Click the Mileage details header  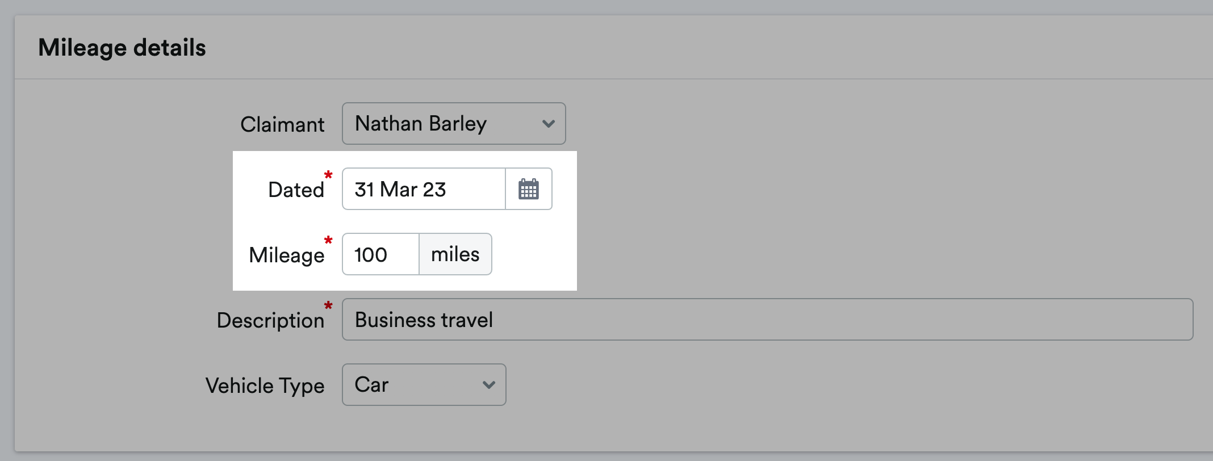pos(121,47)
